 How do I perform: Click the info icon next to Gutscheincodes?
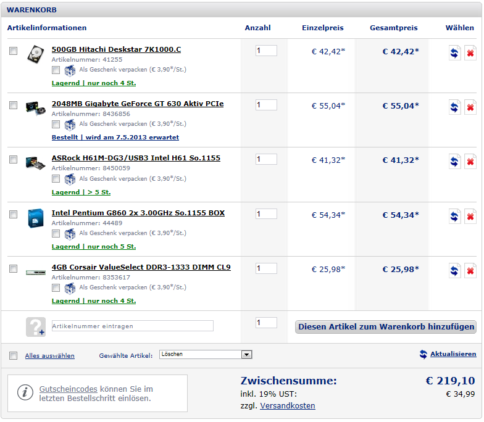25,392
